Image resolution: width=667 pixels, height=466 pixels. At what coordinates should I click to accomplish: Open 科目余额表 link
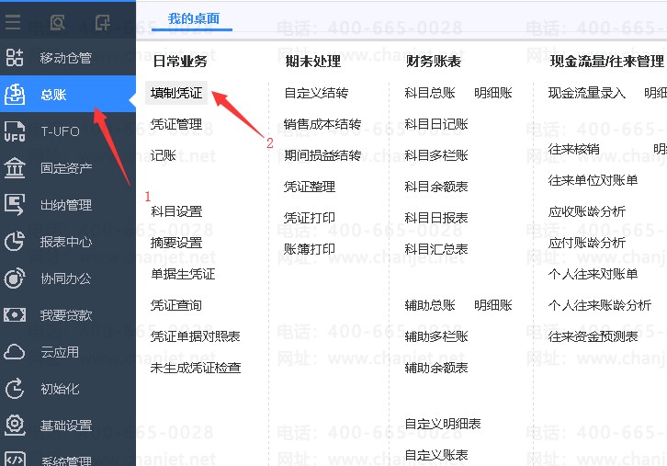436,187
